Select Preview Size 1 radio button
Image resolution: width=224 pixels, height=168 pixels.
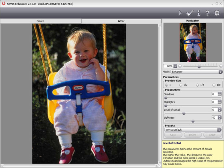coord(166,85)
